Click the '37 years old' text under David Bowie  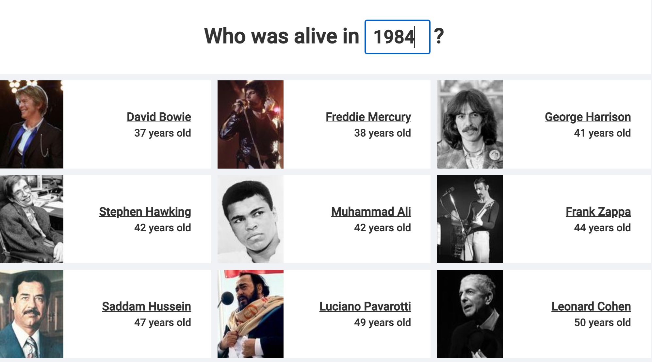(162, 133)
